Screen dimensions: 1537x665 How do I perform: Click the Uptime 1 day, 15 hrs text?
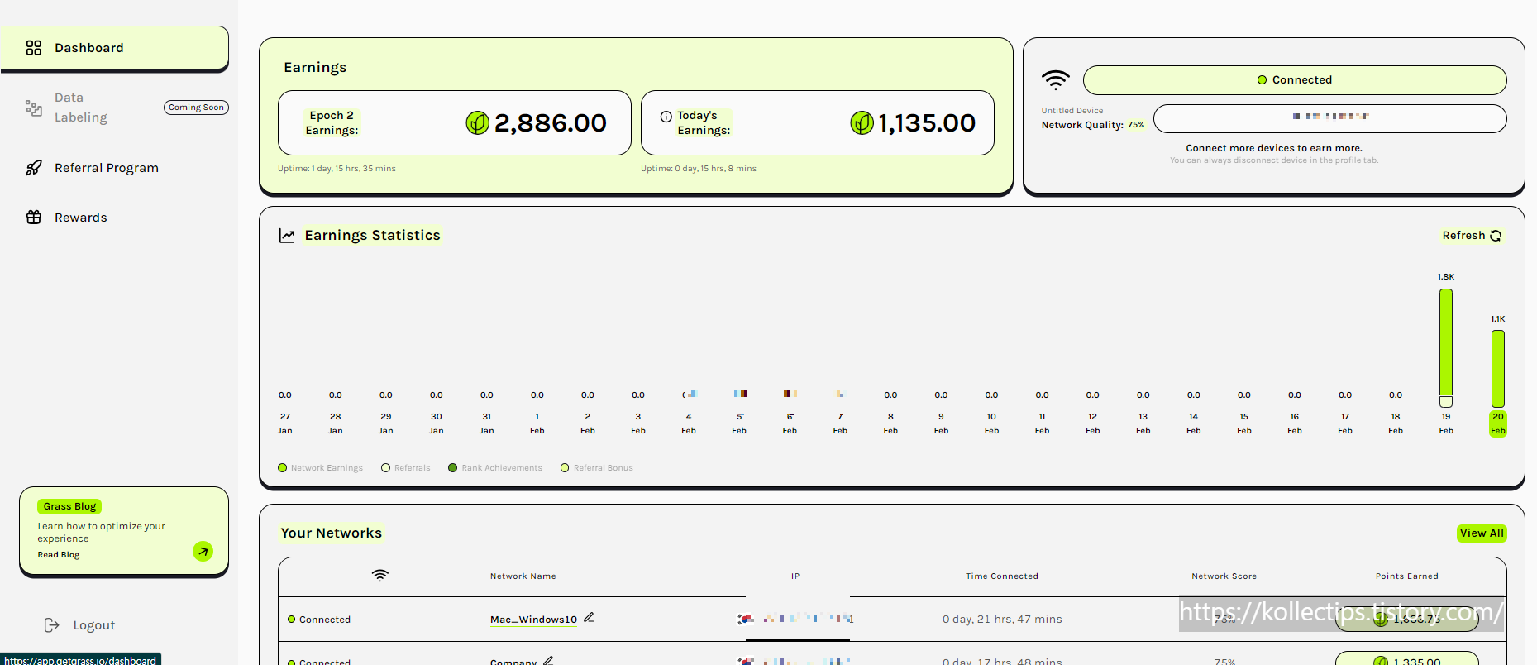click(x=337, y=169)
